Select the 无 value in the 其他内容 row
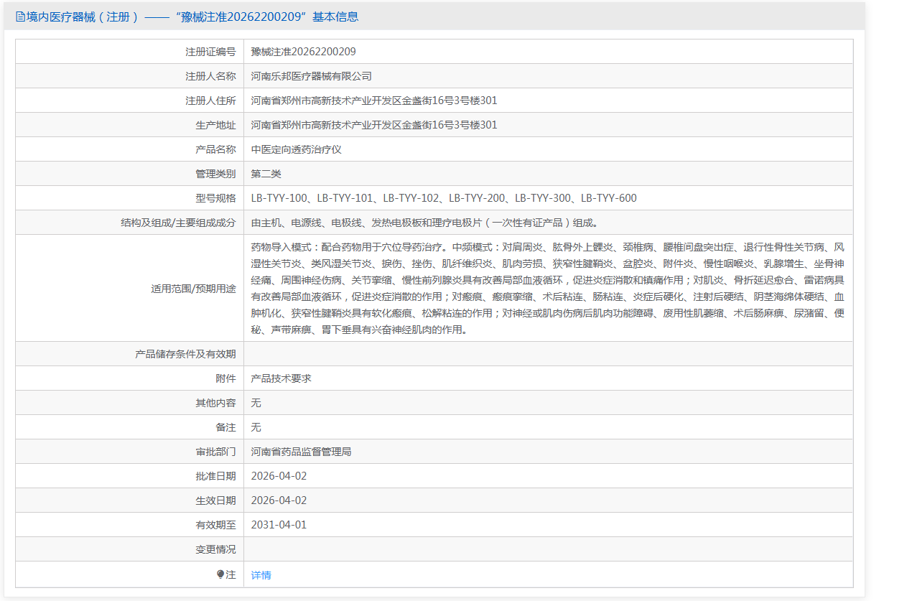 tap(256, 403)
